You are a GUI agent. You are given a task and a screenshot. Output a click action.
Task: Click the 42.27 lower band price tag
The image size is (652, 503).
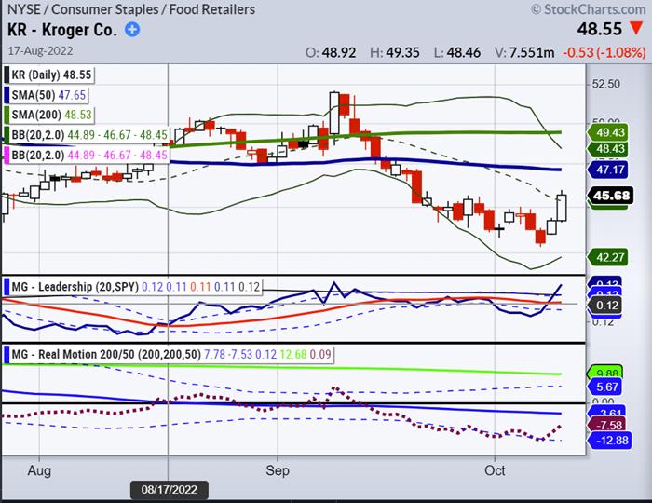point(610,258)
